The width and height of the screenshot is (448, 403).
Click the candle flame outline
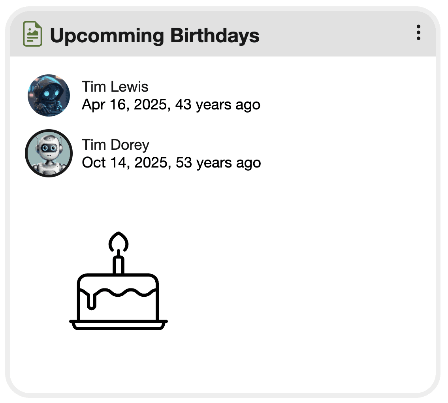click(119, 241)
